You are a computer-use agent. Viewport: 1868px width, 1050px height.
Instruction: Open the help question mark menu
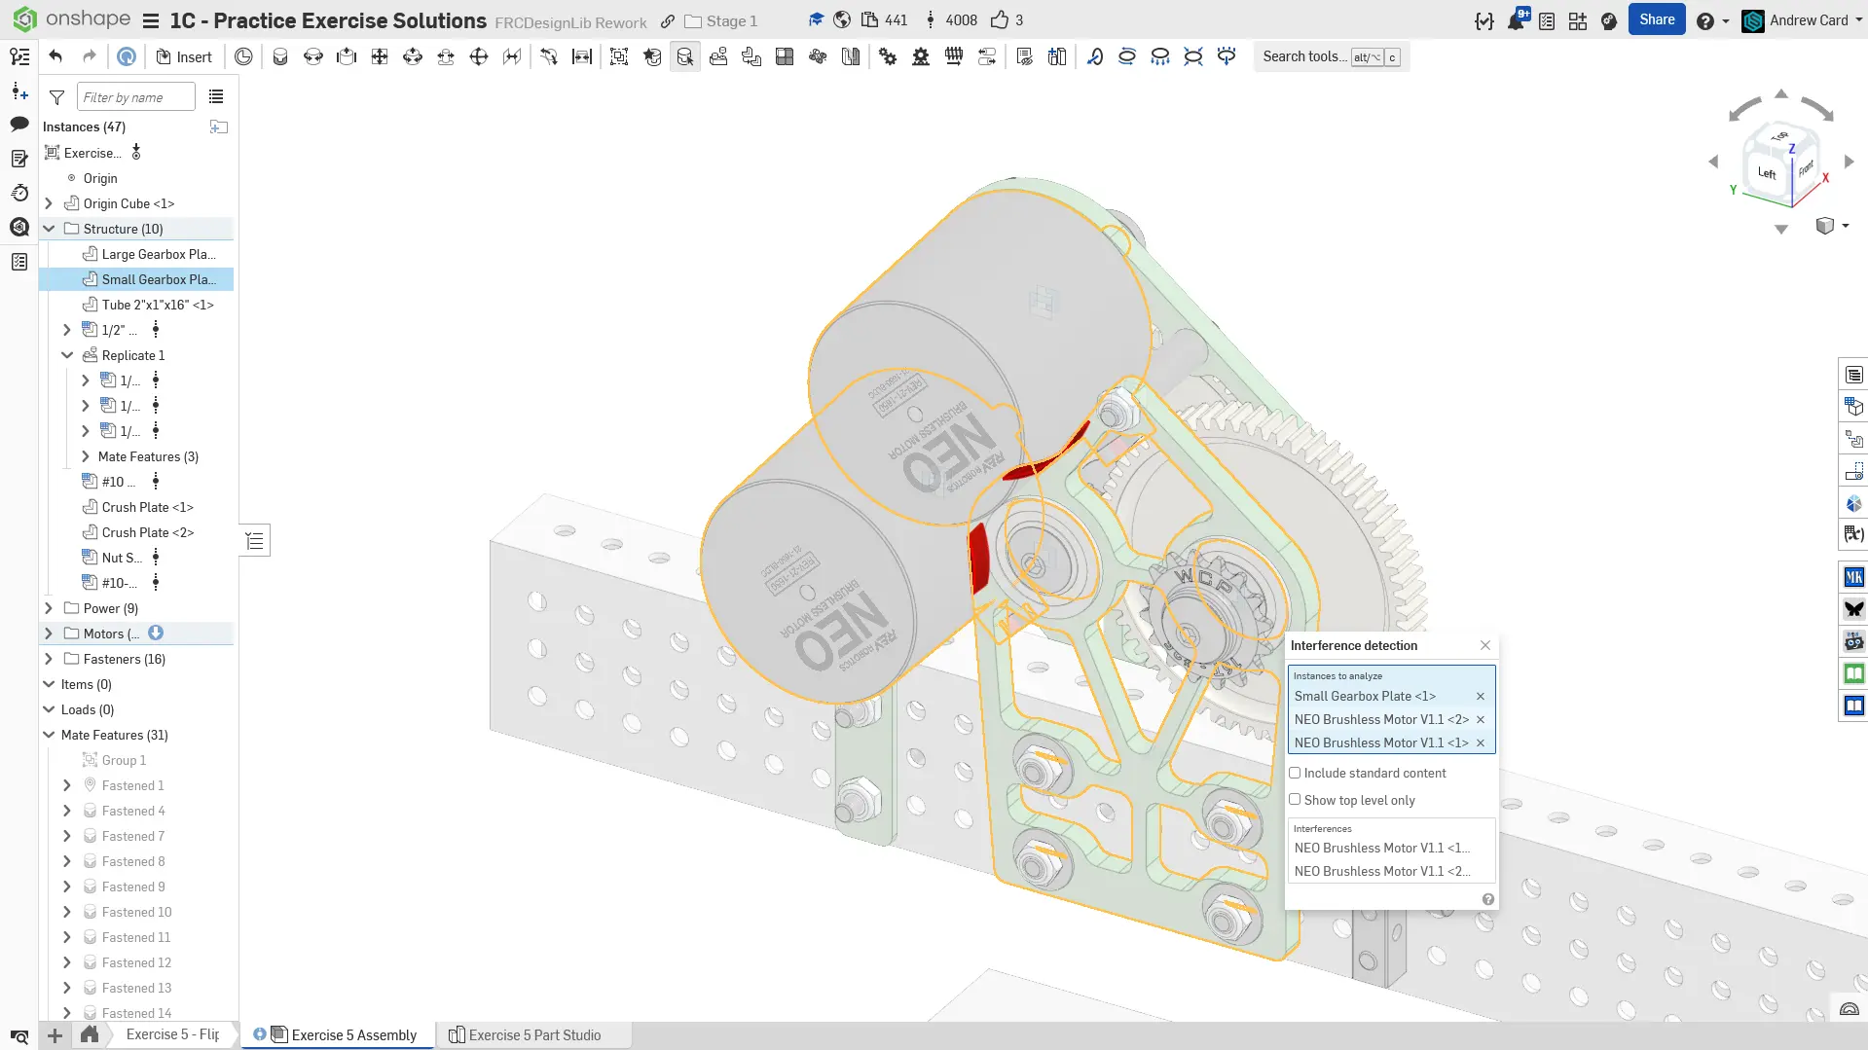click(x=1704, y=20)
